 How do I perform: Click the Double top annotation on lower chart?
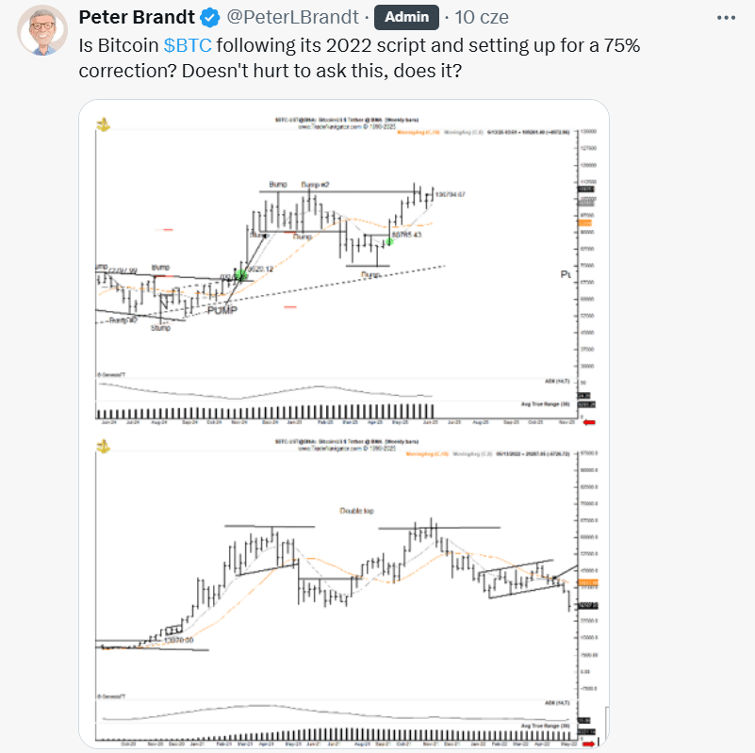356,511
